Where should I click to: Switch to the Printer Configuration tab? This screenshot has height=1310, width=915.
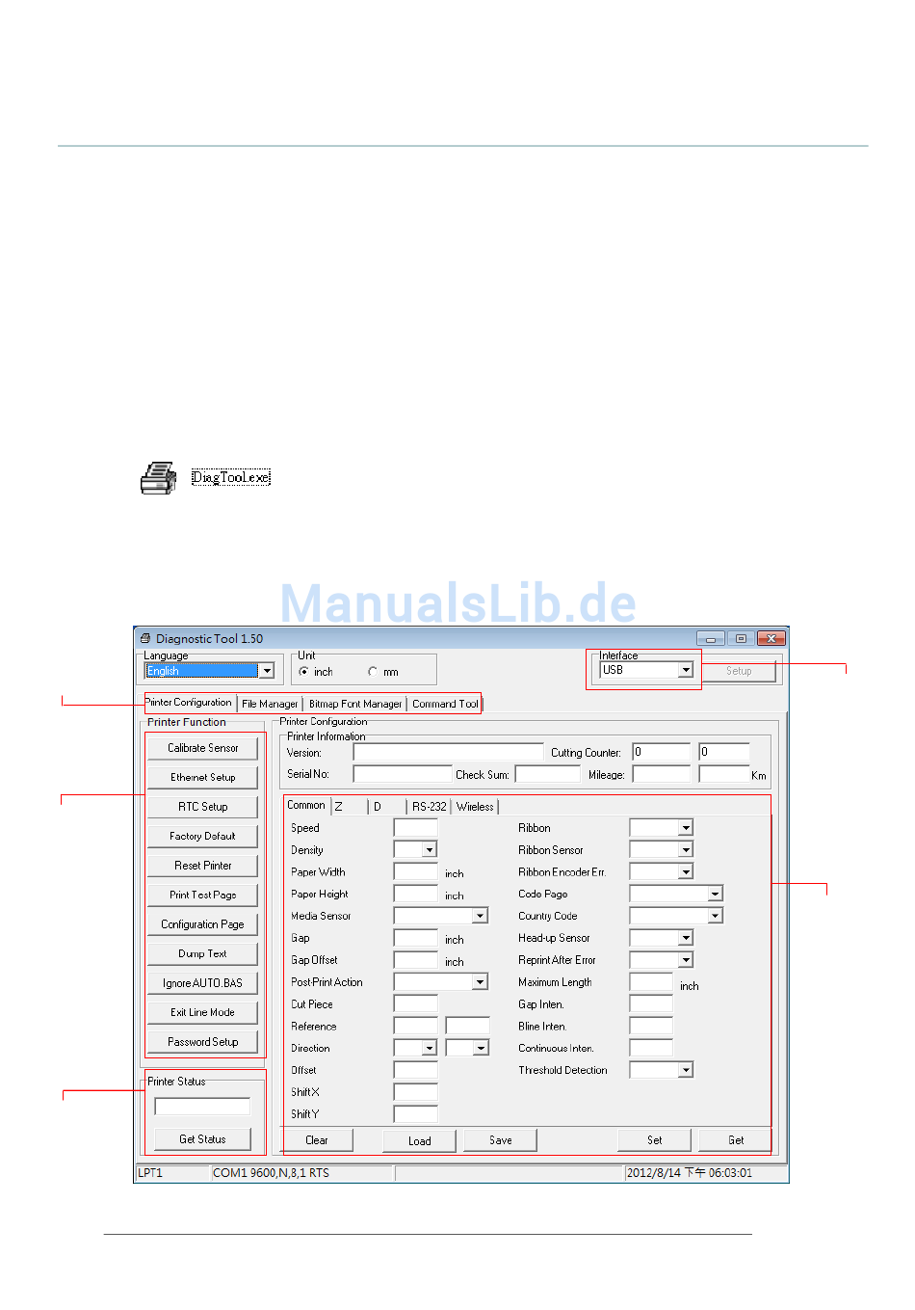[189, 703]
